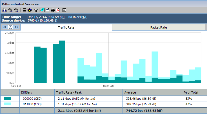Open the filter funnel icon
The height and width of the screenshot is (114, 207).
coord(36,10)
